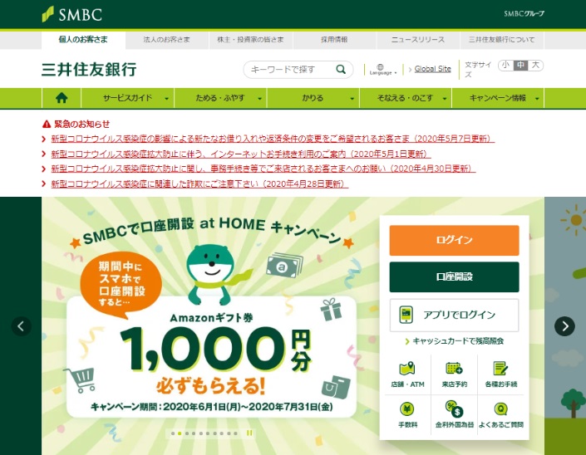Viewport: 586px width, 455px height.
Task: Jump to the last carousel dot
Action: pyautogui.click(x=235, y=433)
